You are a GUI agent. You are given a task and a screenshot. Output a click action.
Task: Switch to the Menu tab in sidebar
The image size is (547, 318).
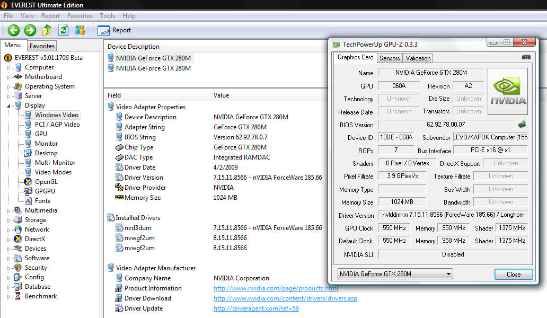[13, 46]
